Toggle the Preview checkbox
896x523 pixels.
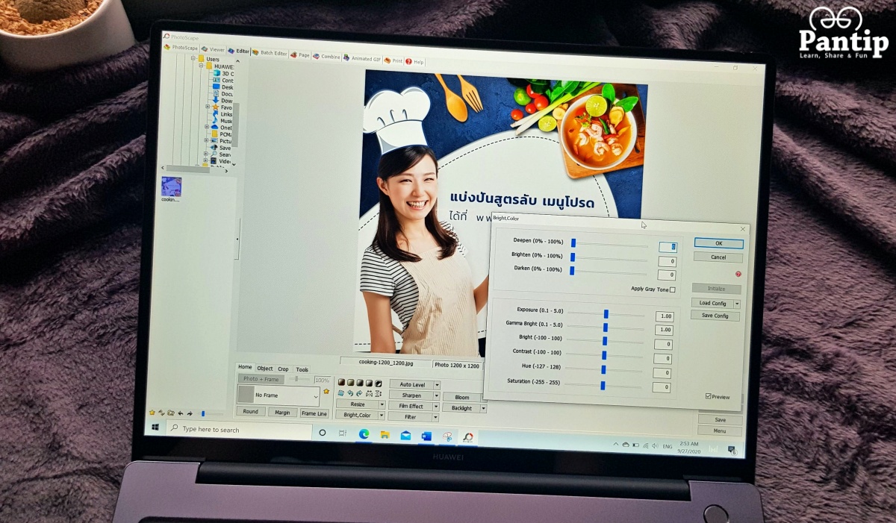tap(709, 396)
